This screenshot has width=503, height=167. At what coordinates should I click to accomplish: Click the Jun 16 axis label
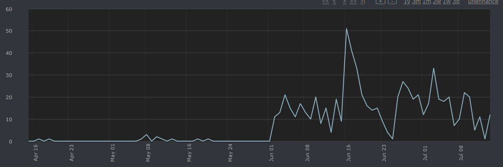coord(348,153)
